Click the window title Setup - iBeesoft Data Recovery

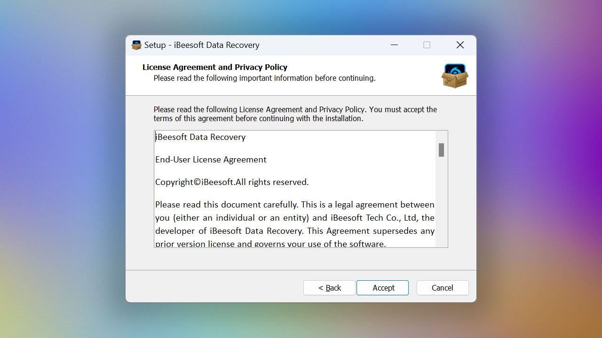(202, 45)
